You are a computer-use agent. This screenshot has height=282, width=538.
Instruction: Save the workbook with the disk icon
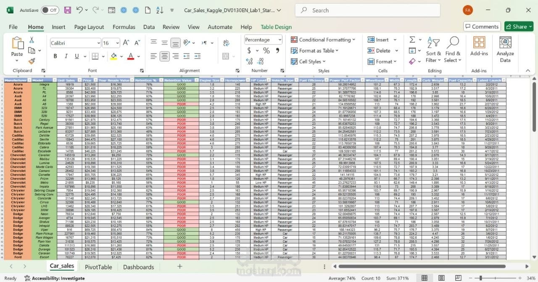point(68,10)
